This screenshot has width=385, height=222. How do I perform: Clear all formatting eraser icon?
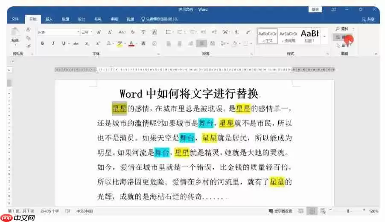[x=133, y=32]
